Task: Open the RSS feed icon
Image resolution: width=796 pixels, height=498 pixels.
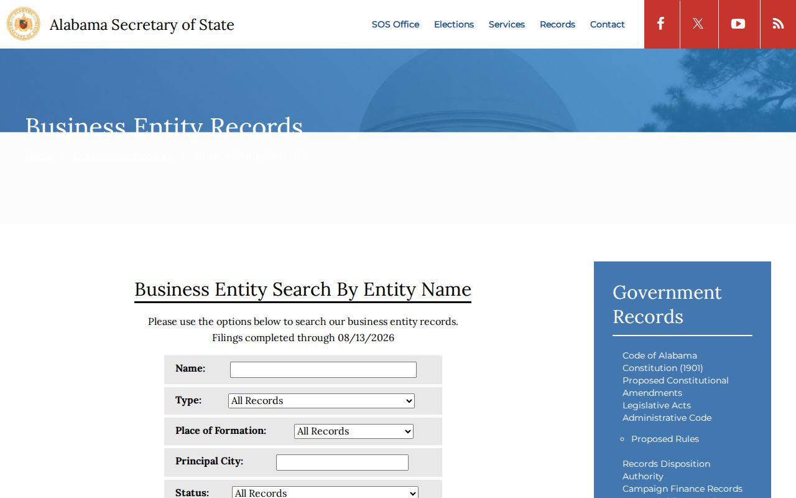Action: point(778,24)
